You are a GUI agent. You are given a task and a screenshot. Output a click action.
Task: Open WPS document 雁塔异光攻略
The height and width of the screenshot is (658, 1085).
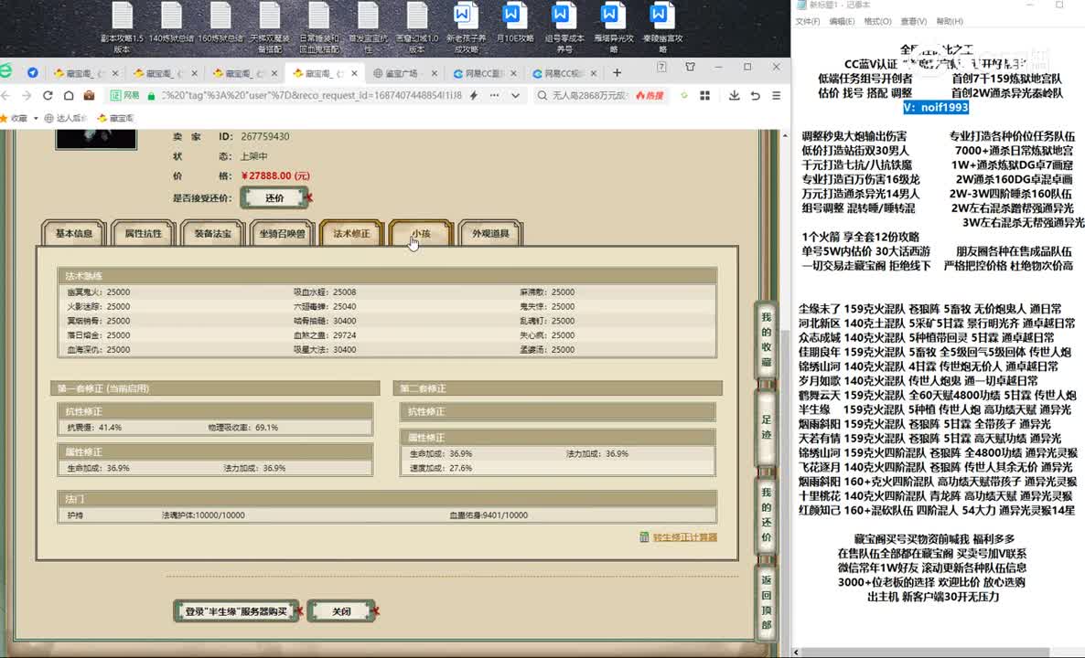point(613,27)
